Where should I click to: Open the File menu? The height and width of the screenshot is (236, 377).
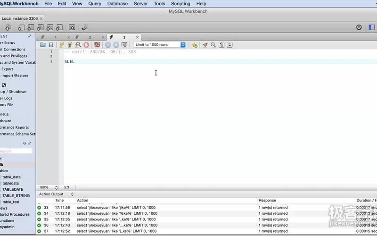pos(48,4)
